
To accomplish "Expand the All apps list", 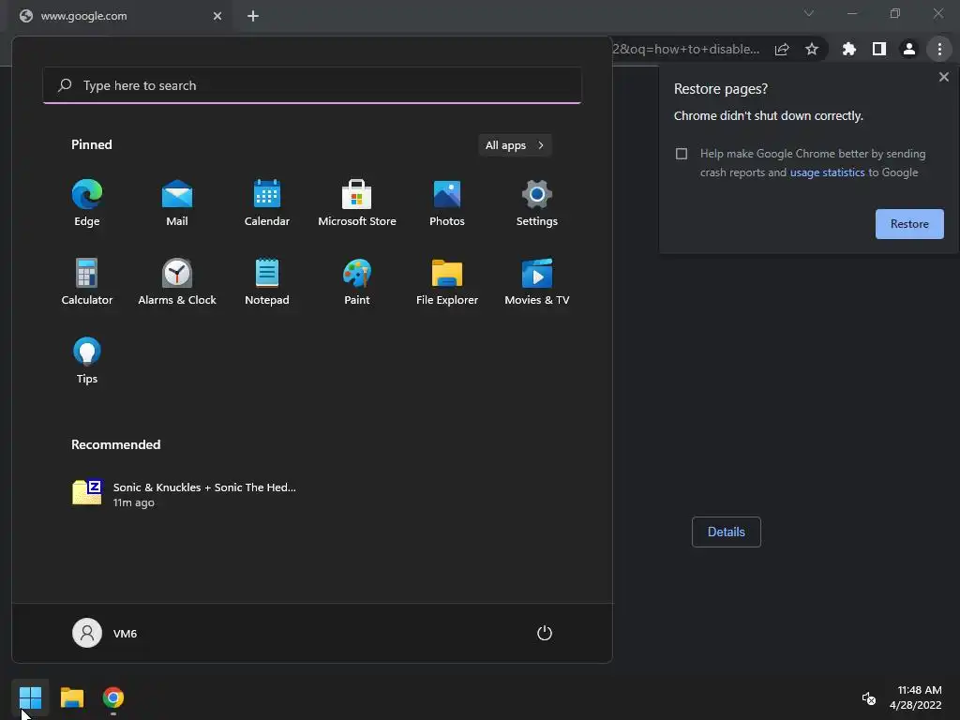I will pos(515,145).
